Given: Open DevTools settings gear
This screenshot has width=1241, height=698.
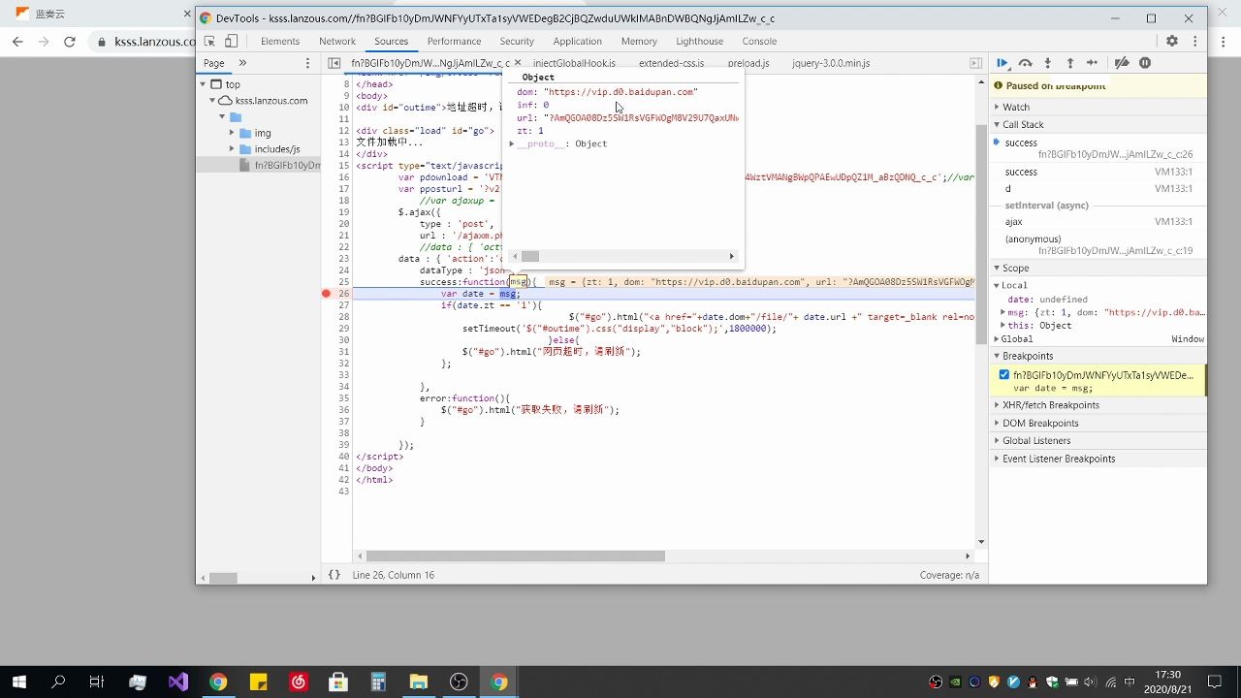Looking at the screenshot, I should point(1172,41).
